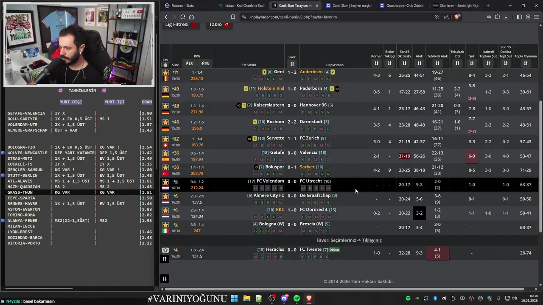Clear favorites trash icon under Fav

coord(165,65)
